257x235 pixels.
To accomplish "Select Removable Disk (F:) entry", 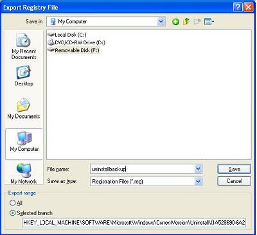I will [73, 50].
